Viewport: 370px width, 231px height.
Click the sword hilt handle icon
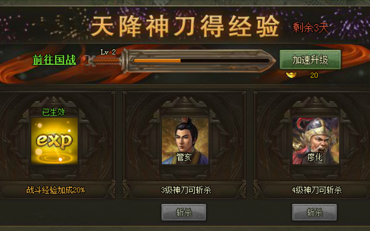106,61
